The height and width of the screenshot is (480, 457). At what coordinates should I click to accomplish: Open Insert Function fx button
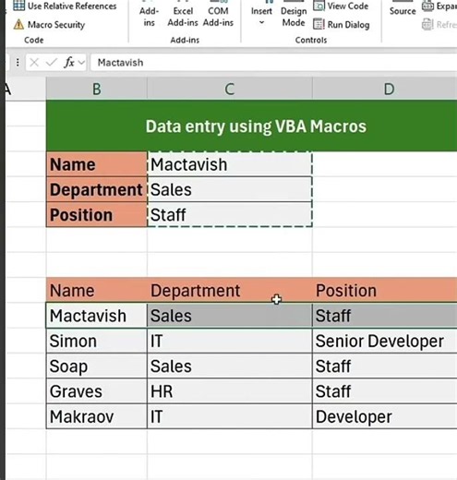69,63
